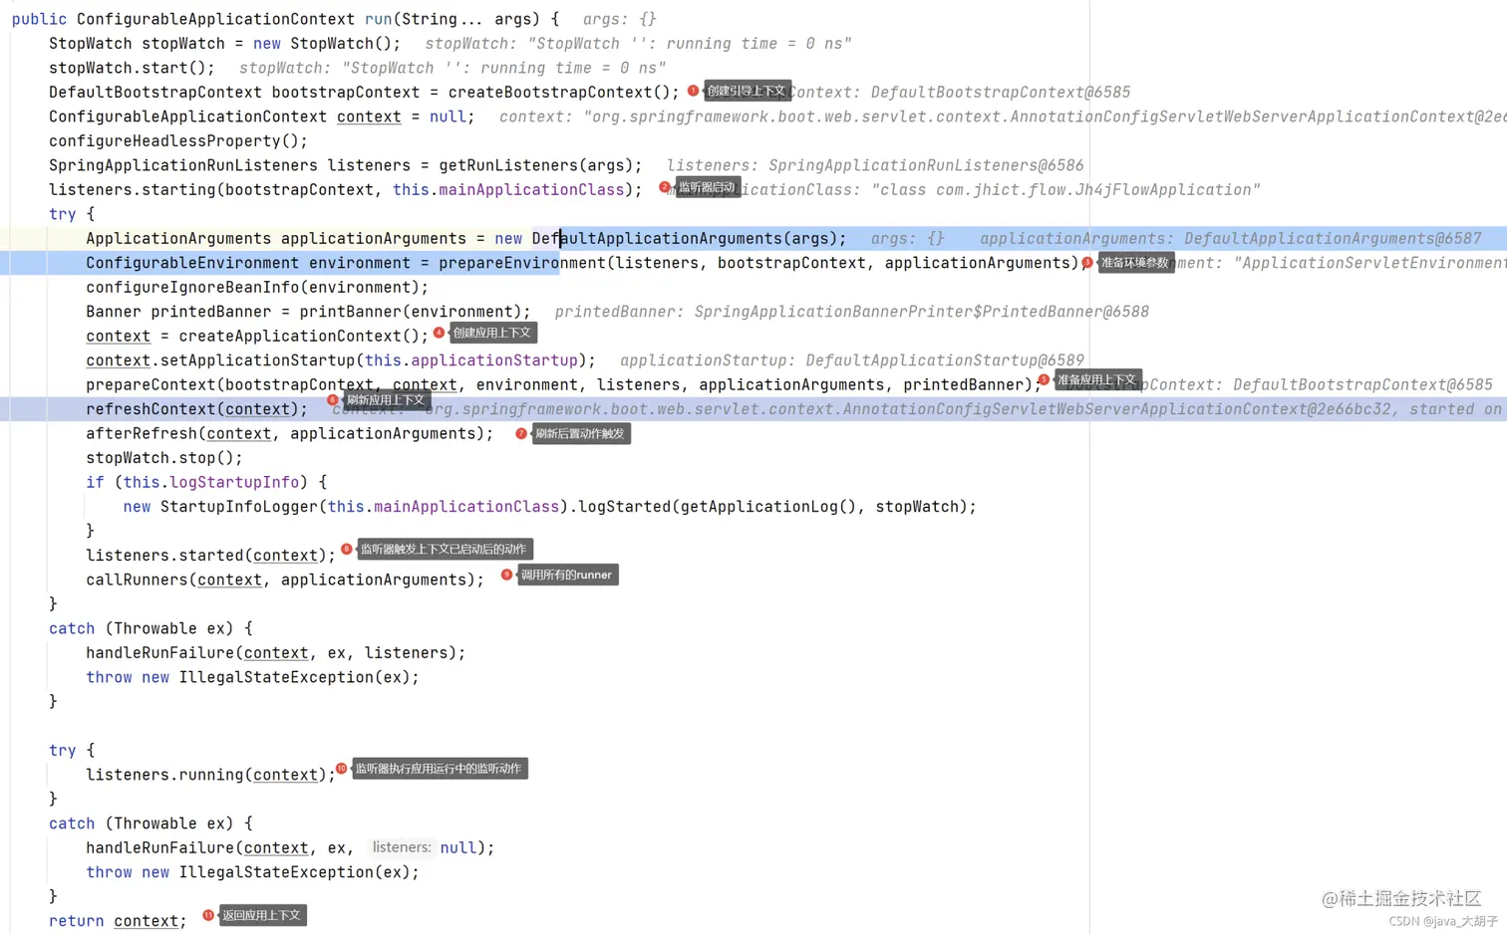Click the "getApplicationLog()" argument

768,507
